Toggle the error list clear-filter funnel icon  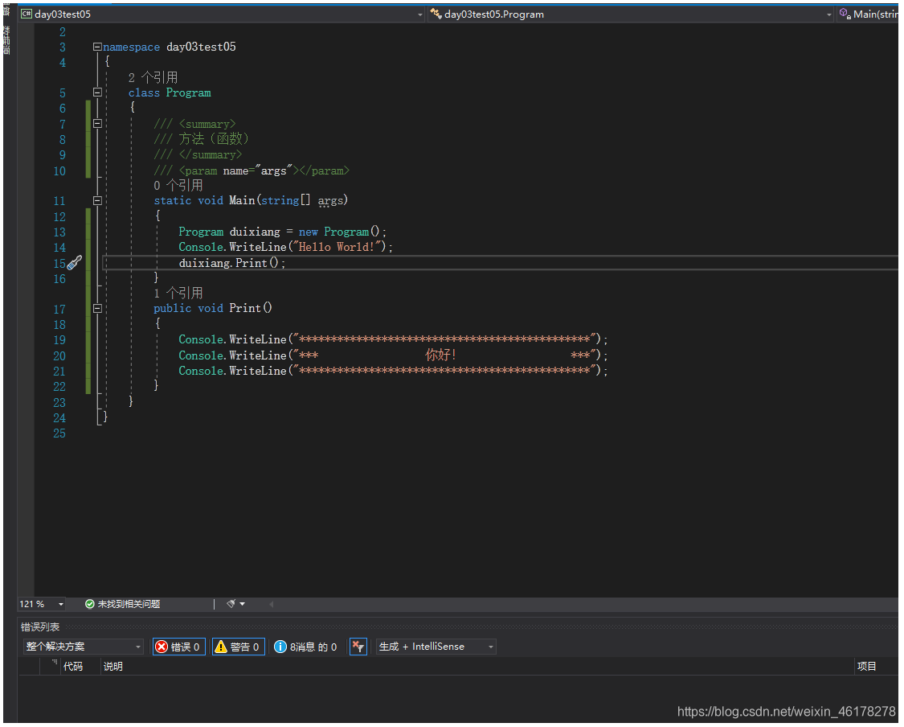(358, 648)
